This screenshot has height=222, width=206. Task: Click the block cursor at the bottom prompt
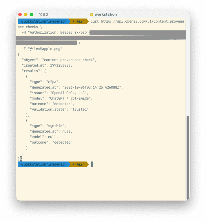(92, 164)
